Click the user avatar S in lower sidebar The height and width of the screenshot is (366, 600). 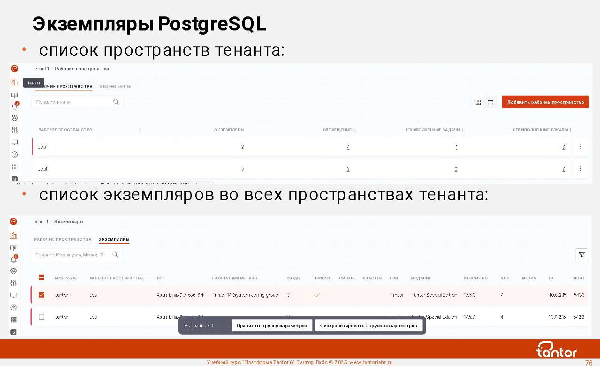pos(14,332)
